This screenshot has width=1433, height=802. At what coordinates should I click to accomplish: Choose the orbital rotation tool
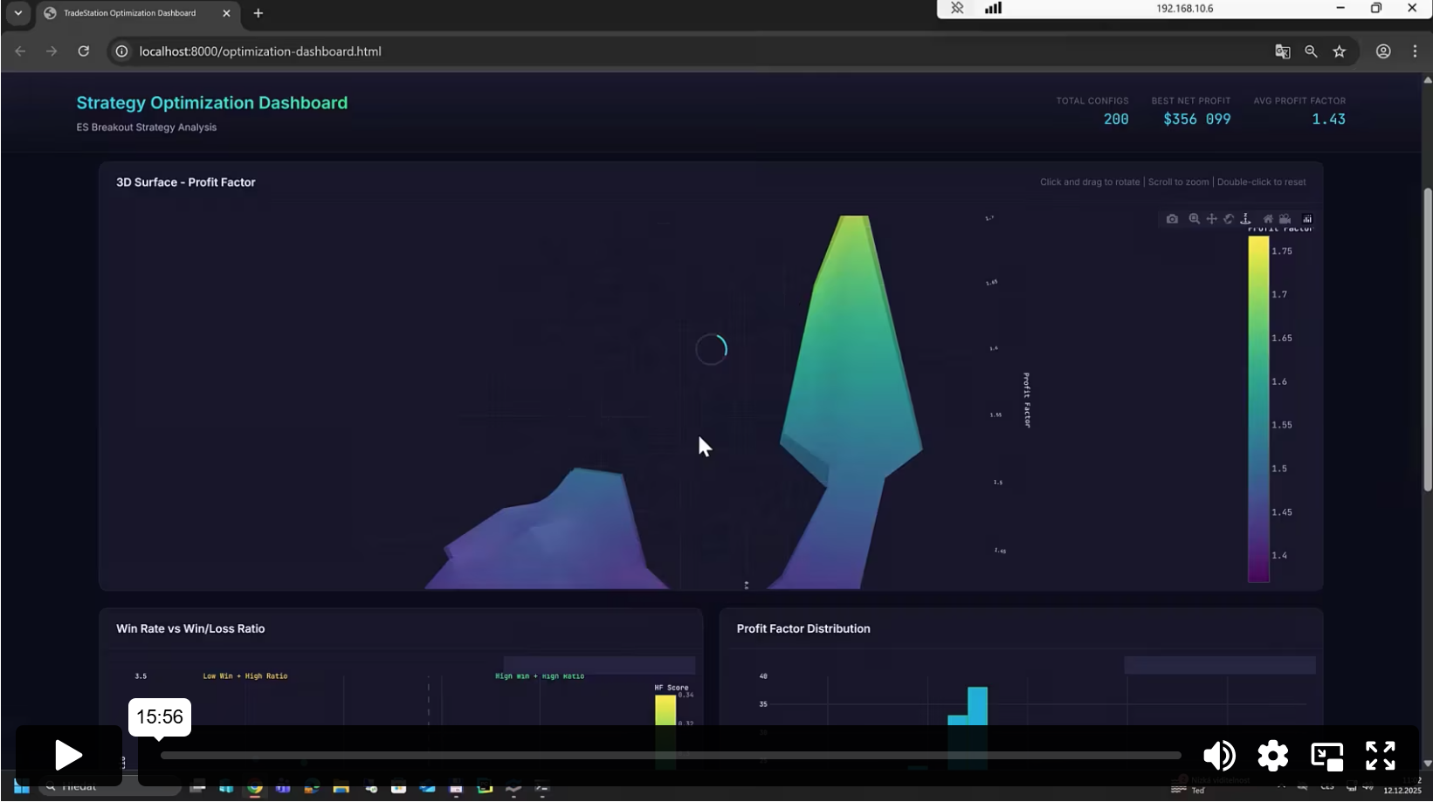[x=1229, y=219]
